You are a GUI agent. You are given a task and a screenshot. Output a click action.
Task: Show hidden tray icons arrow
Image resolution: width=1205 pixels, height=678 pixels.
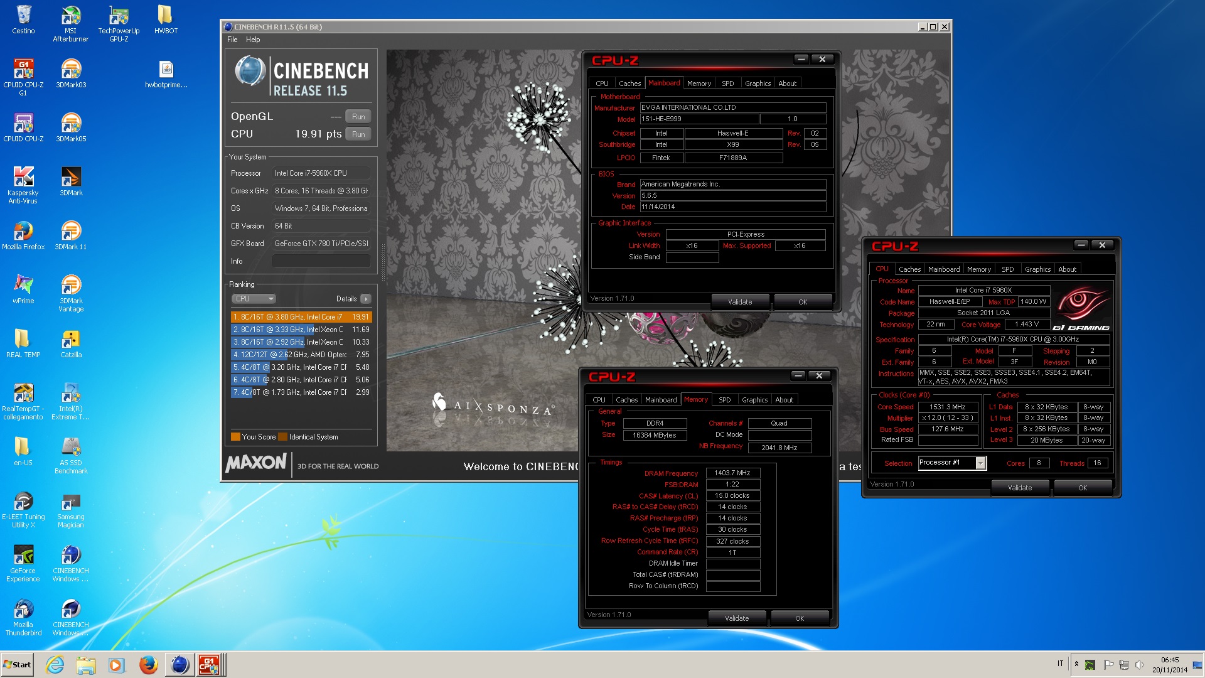1076,664
